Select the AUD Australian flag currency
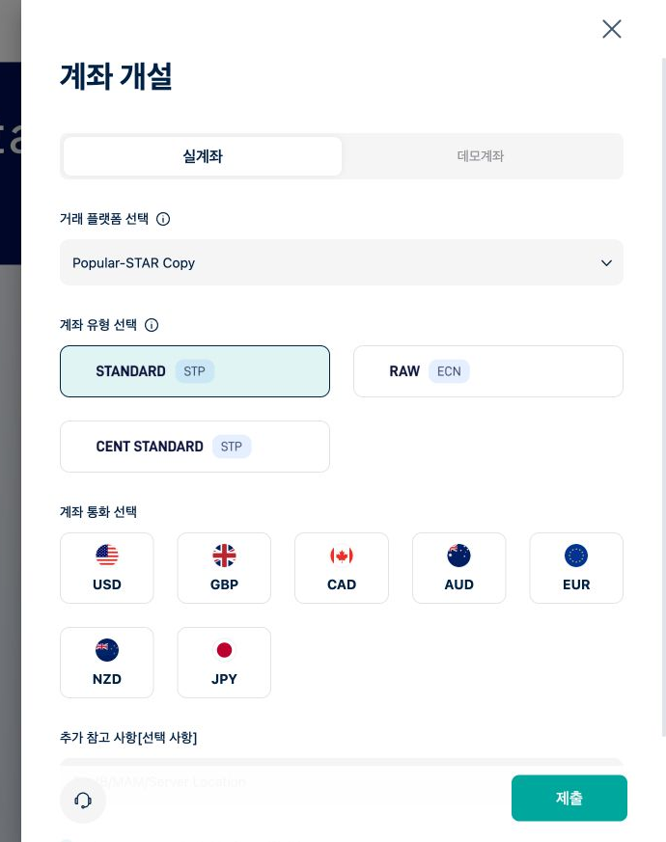The image size is (666, 842). pos(459,568)
